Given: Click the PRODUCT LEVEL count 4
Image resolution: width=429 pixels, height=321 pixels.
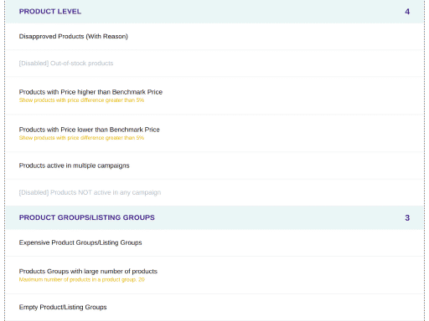Looking at the screenshot, I should coord(407,12).
